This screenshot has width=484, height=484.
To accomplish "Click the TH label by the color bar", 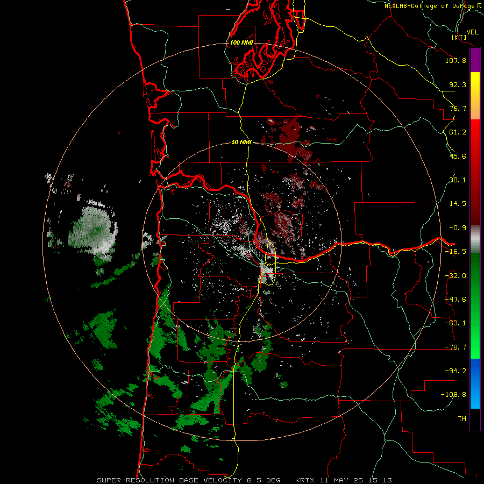I will tap(462, 419).
